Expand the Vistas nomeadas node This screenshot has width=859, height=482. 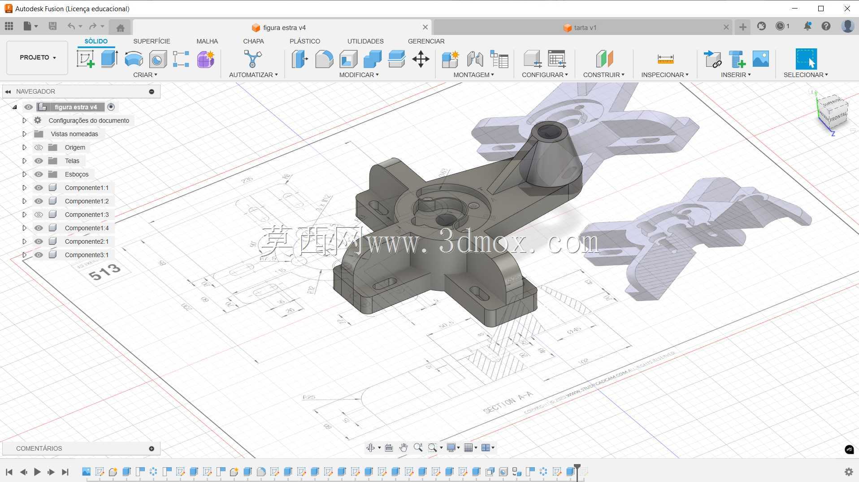[x=25, y=134]
